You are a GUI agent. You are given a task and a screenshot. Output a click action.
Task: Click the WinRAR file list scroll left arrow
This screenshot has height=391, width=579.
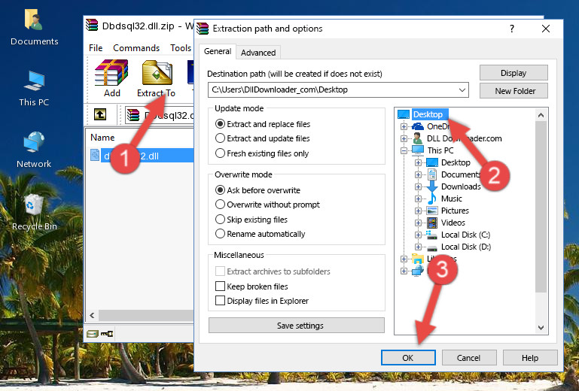point(93,315)
